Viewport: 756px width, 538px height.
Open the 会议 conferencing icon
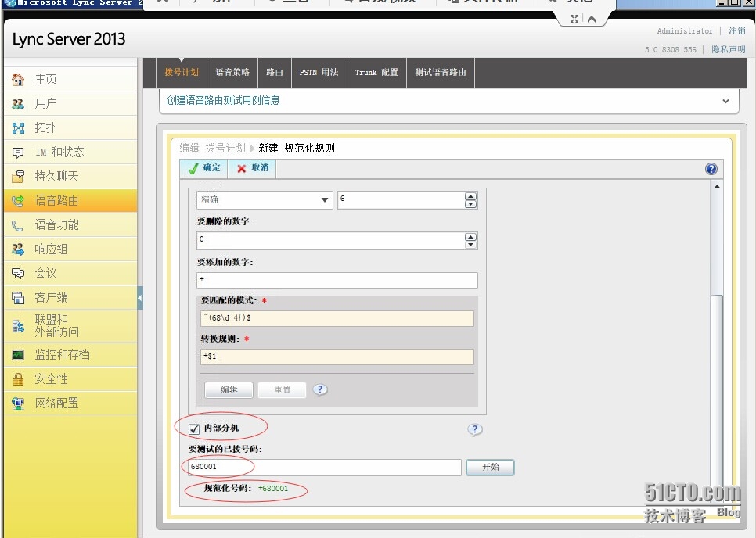coord(18,274)
